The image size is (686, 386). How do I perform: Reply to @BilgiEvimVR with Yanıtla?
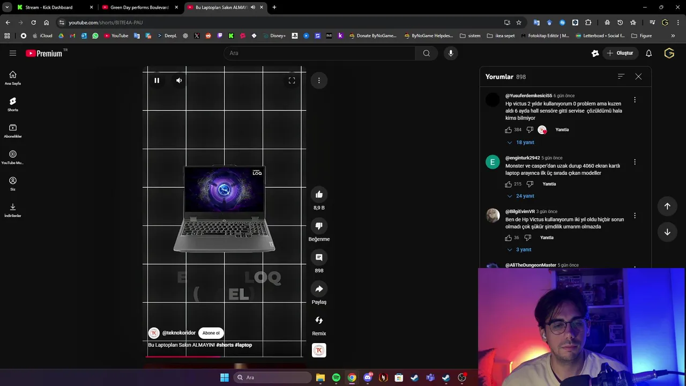point(547,237)
